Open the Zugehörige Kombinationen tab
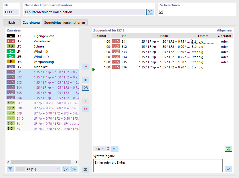 65,23
